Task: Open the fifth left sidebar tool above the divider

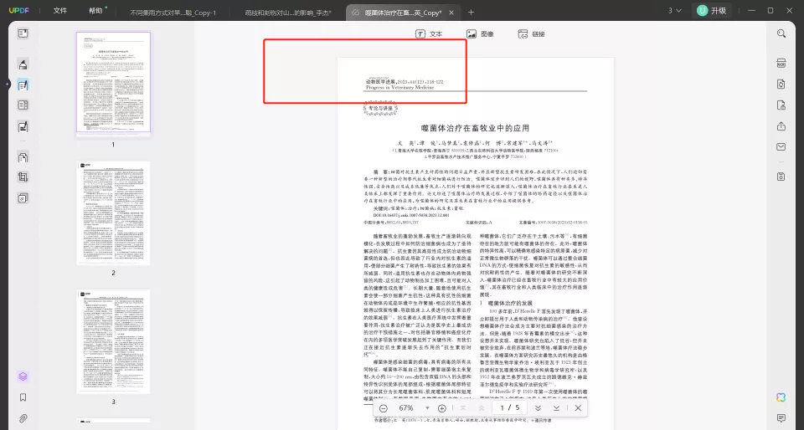Action: coord(23,126)
